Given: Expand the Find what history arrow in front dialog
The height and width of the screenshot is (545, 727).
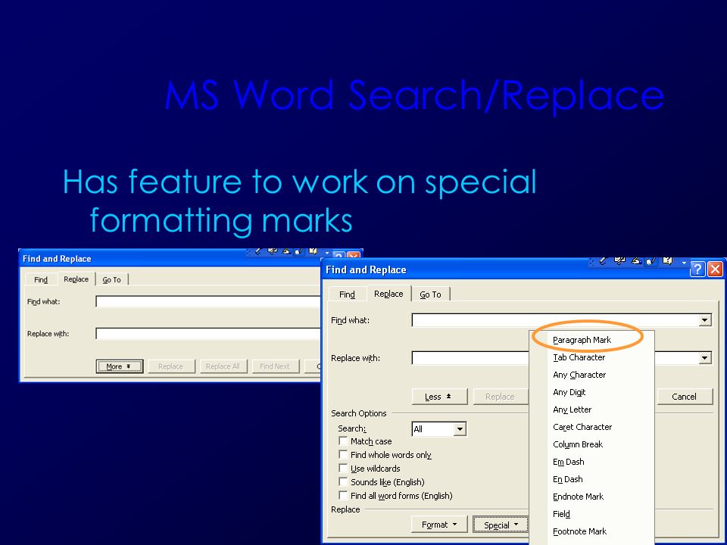Looking at the screenshot, I should (x=705, y=319).
